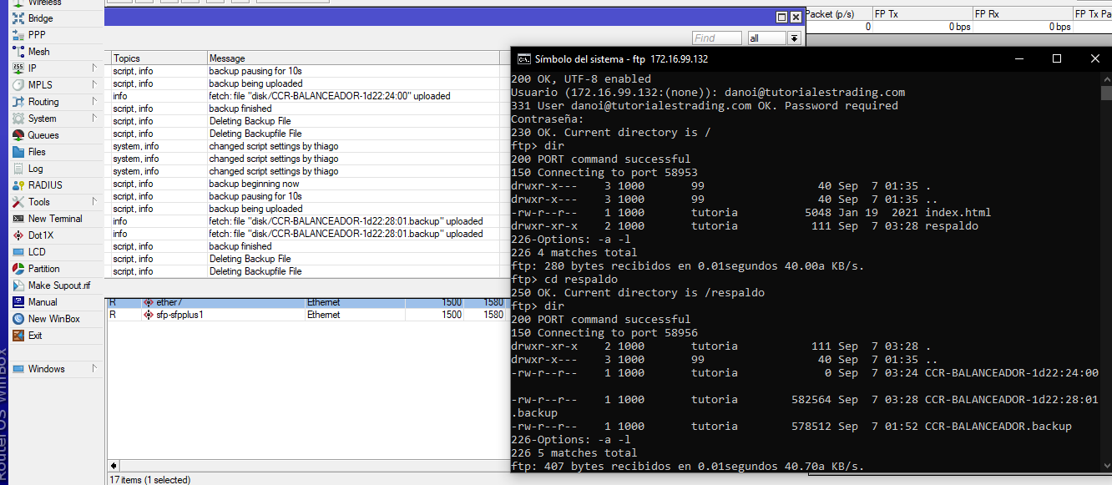
Task: Expand the IP submenu
Action: (33, 68)
